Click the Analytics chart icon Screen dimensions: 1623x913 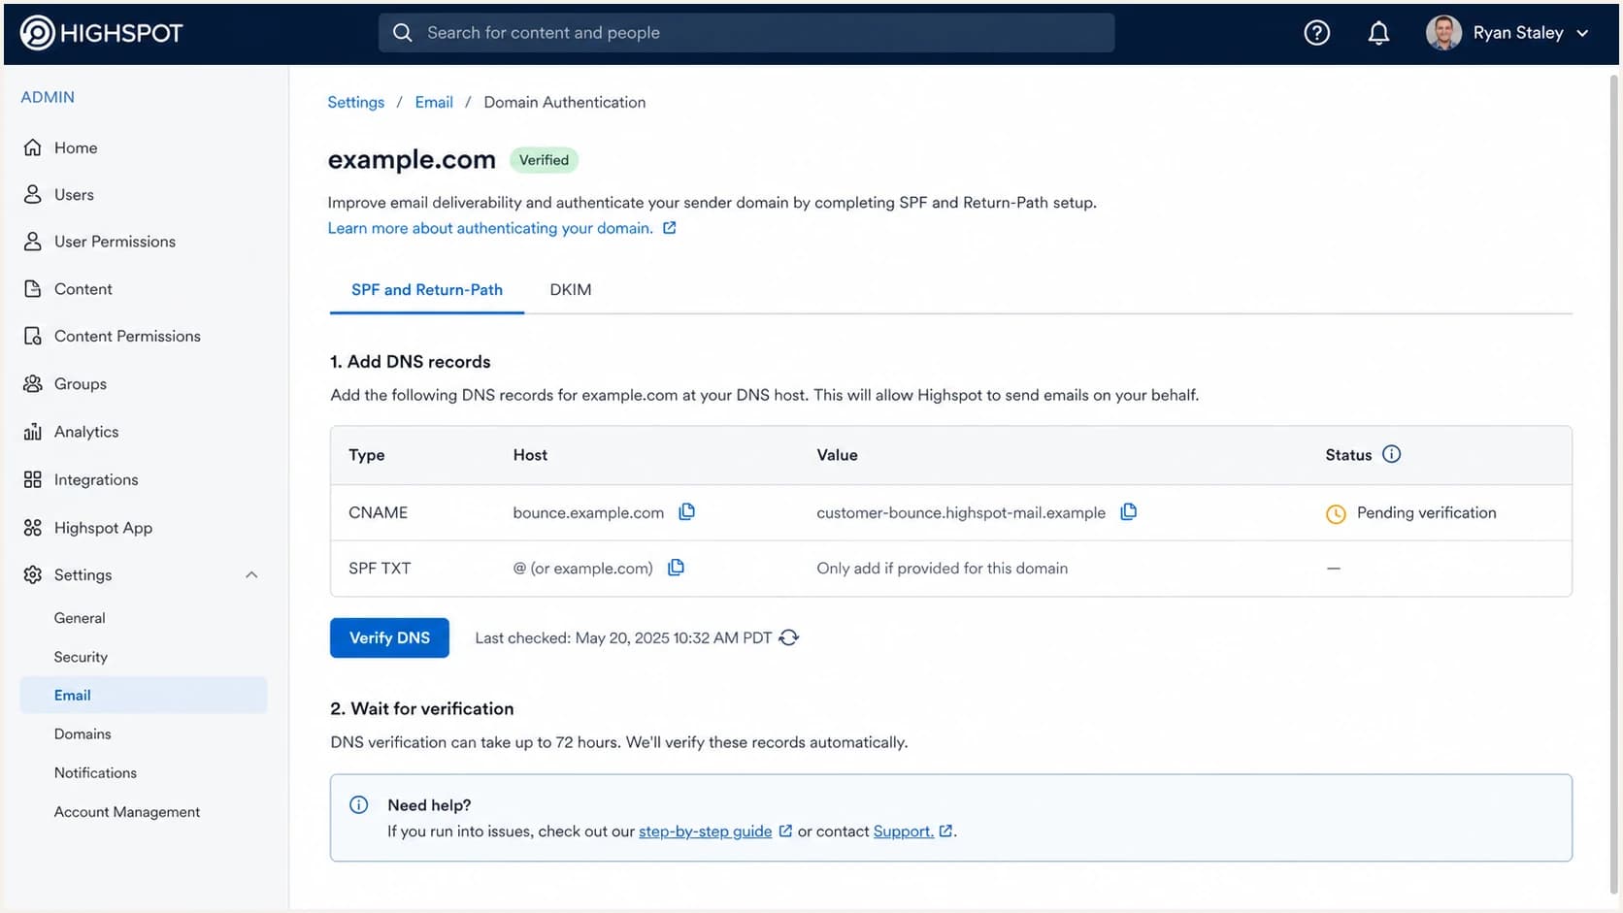point(33,431)
